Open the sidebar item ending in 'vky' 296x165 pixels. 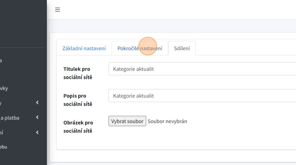(x=4, y=88)
